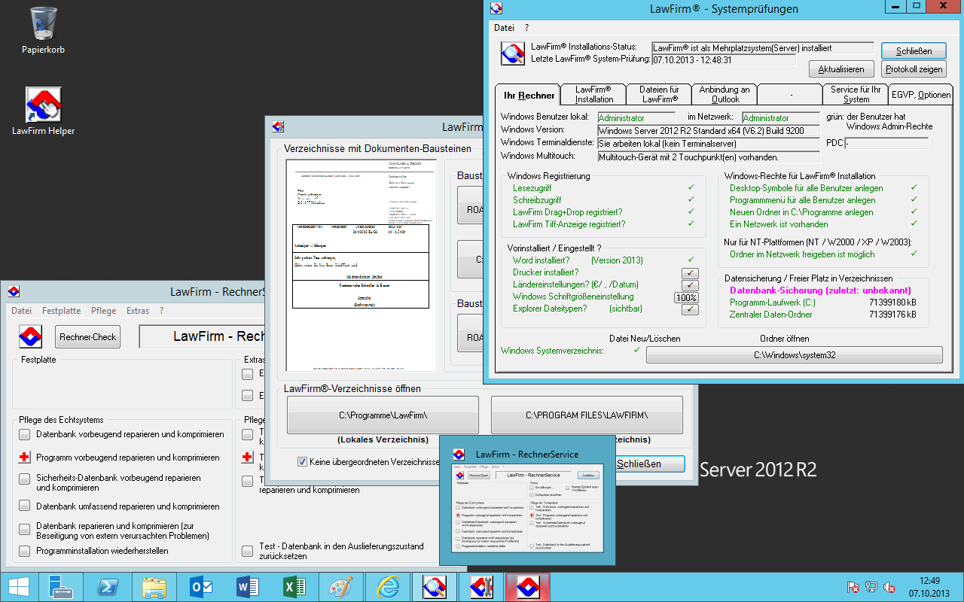This screenshot has width=964, height=602.
Task: Open File Explorer from the taskbar
Action: (154, 587)
